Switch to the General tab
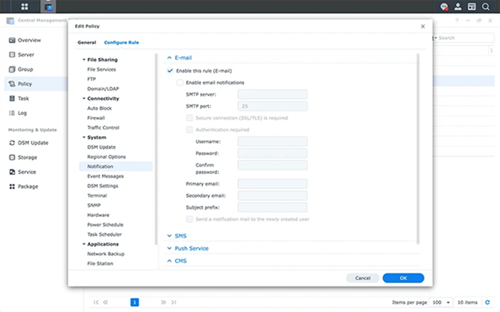The width and height of the screenshot is (500, 312). [87, 42]
